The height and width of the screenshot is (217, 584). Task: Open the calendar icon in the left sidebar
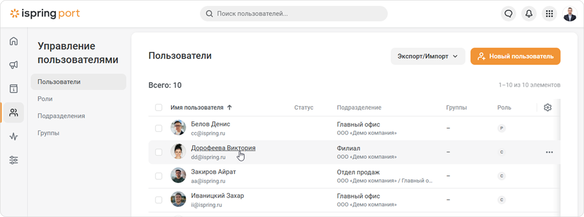(14, 89)
